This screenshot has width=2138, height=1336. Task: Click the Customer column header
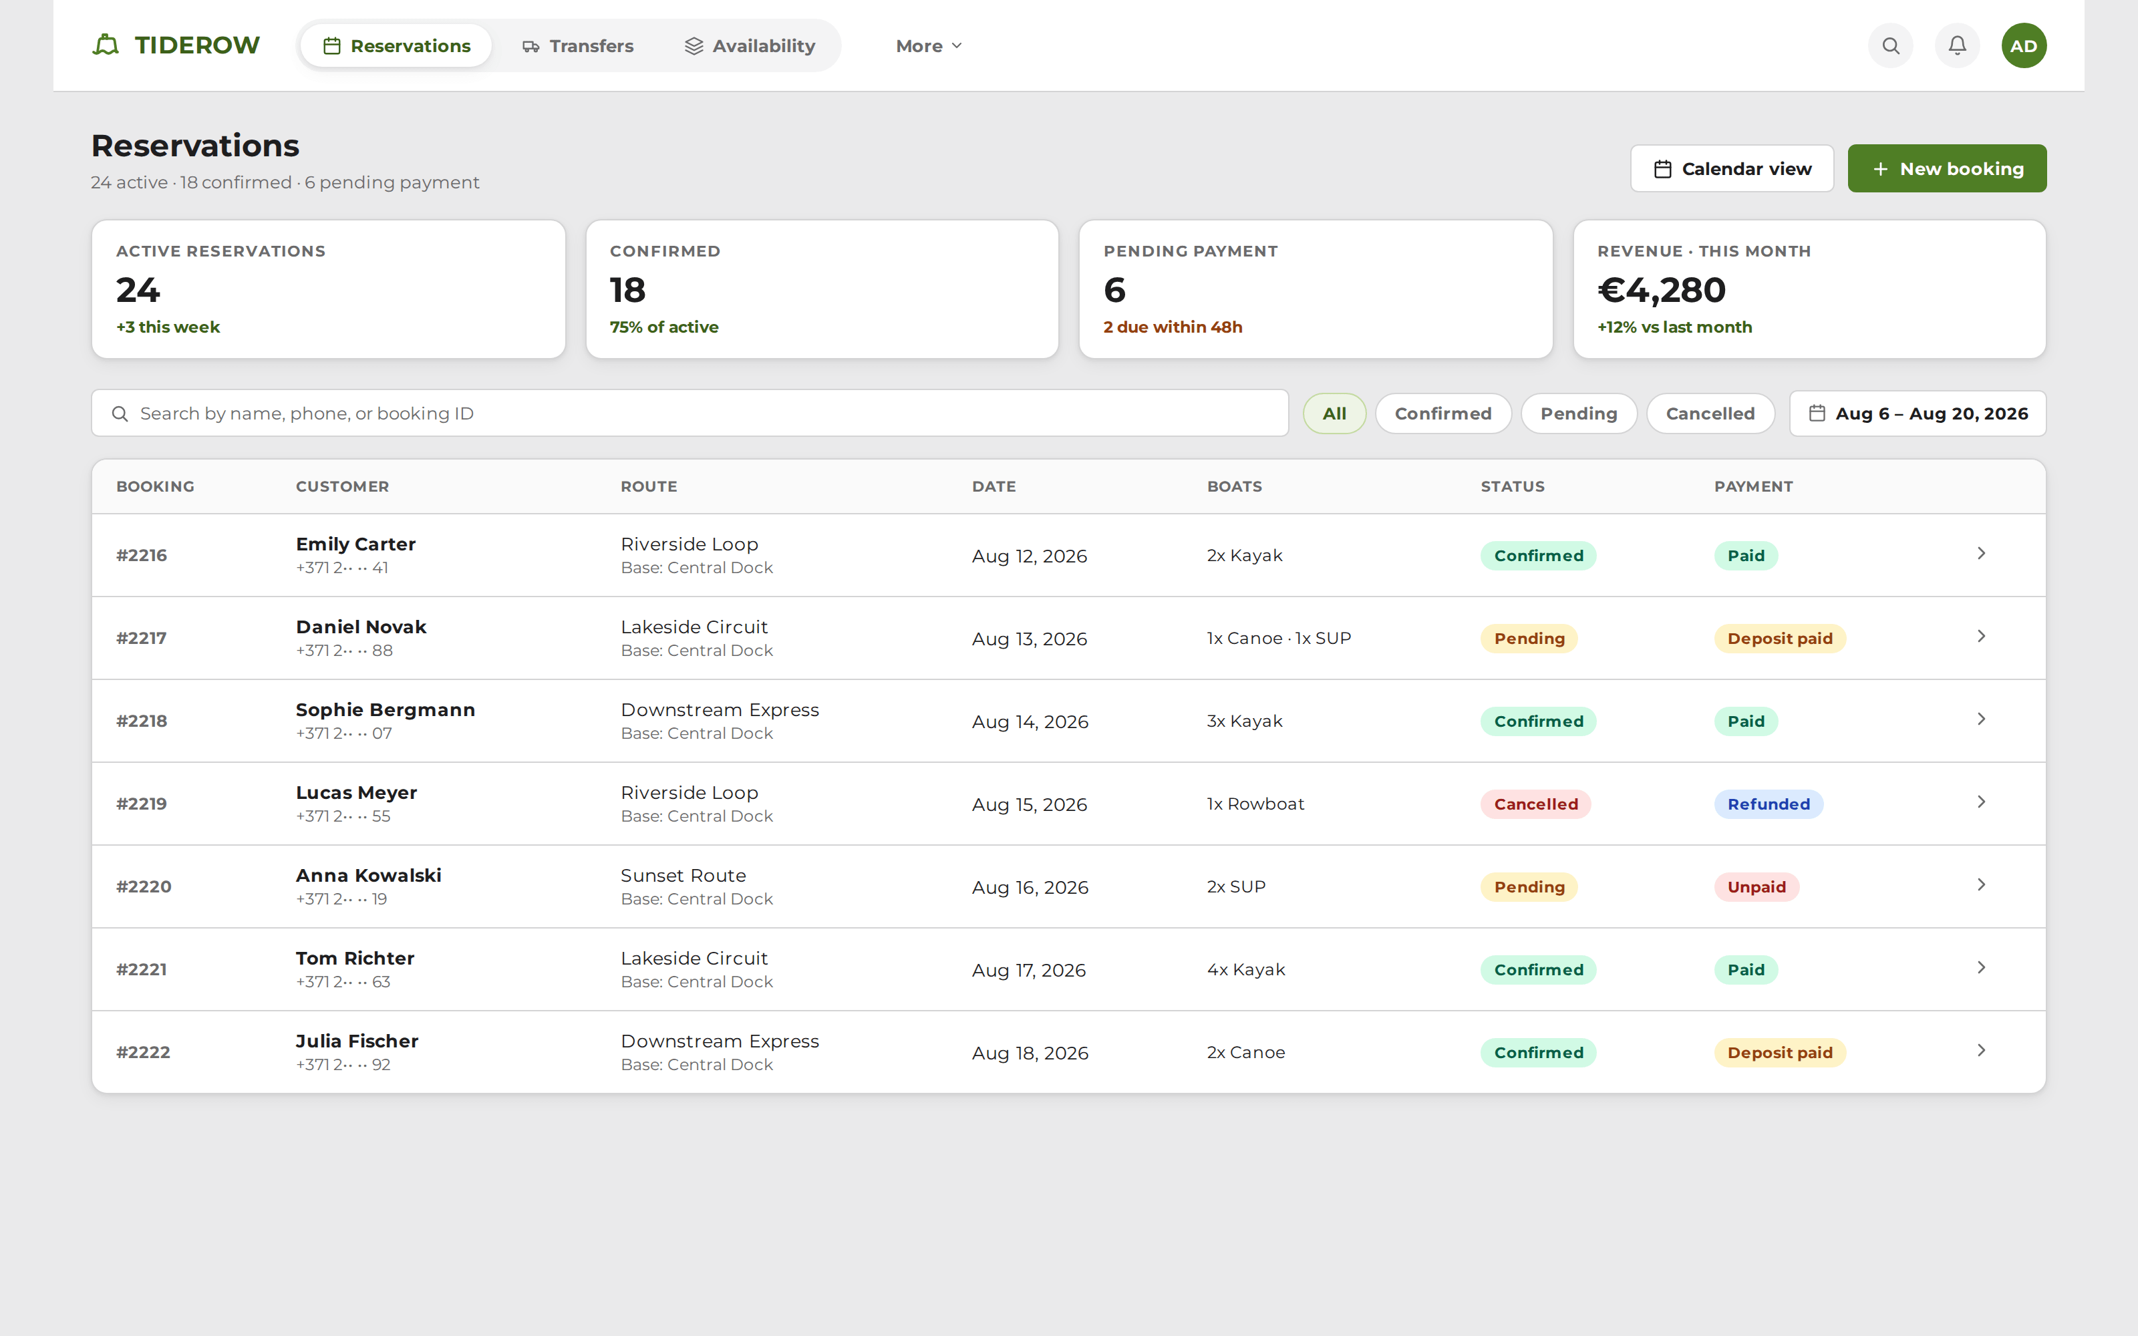click(x=342, y=487)
